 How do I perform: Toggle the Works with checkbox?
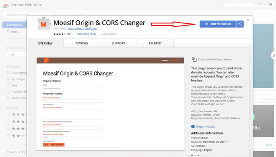tap(8, 97)
